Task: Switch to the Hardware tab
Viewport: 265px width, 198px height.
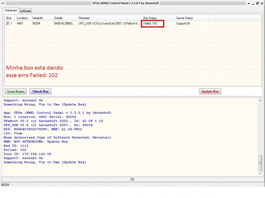Action: coord(11,11)
